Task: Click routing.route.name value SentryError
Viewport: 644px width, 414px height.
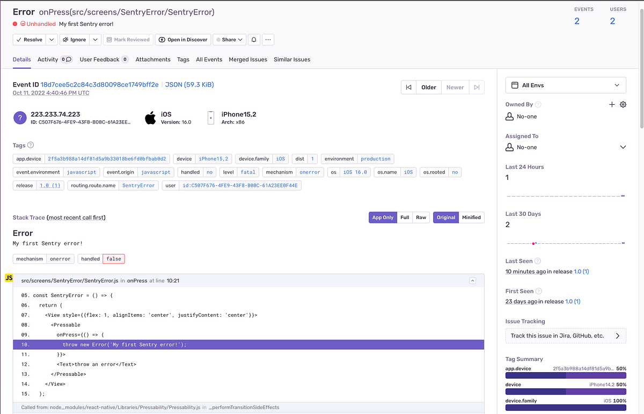Action: pyautogui.click(x=138, y=186)
